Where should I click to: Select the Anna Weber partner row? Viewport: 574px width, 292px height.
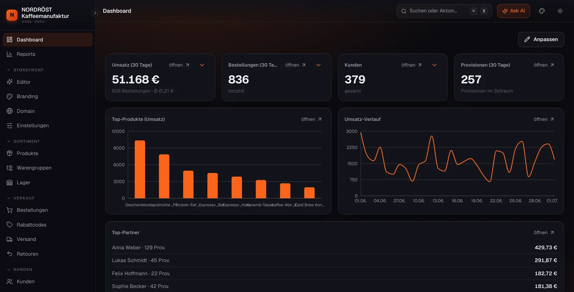(334, 248)
